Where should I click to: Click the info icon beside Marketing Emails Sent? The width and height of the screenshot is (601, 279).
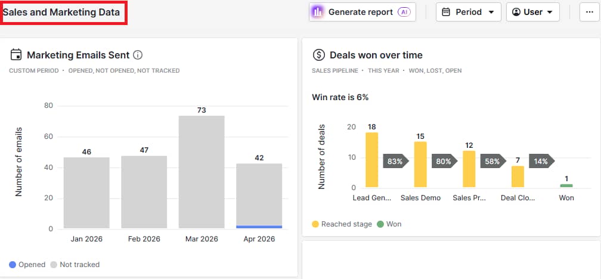click(138, 55)
